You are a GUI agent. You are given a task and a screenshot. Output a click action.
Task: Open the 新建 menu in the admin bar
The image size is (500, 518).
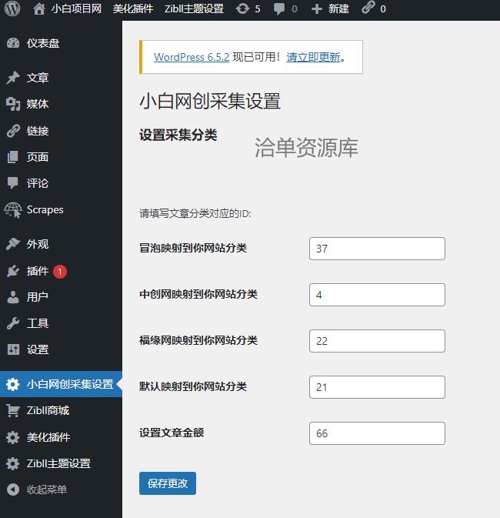(338, 9)
